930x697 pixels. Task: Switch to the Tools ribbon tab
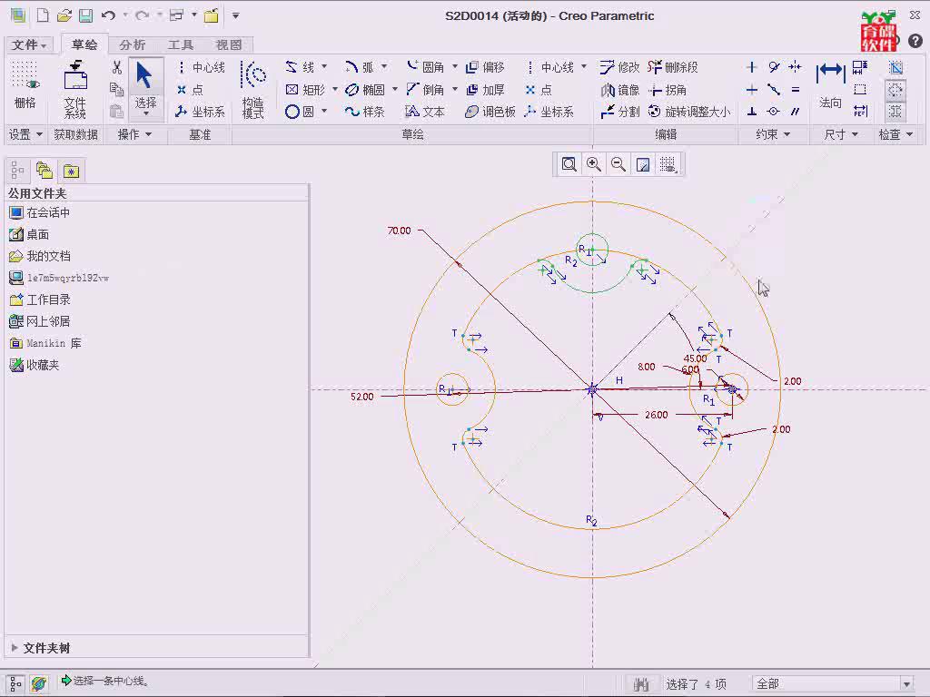[181, 44]
